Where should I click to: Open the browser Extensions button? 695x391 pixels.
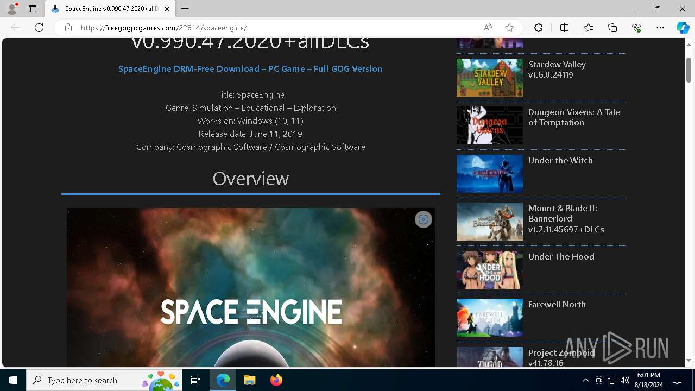click(538, 28)
